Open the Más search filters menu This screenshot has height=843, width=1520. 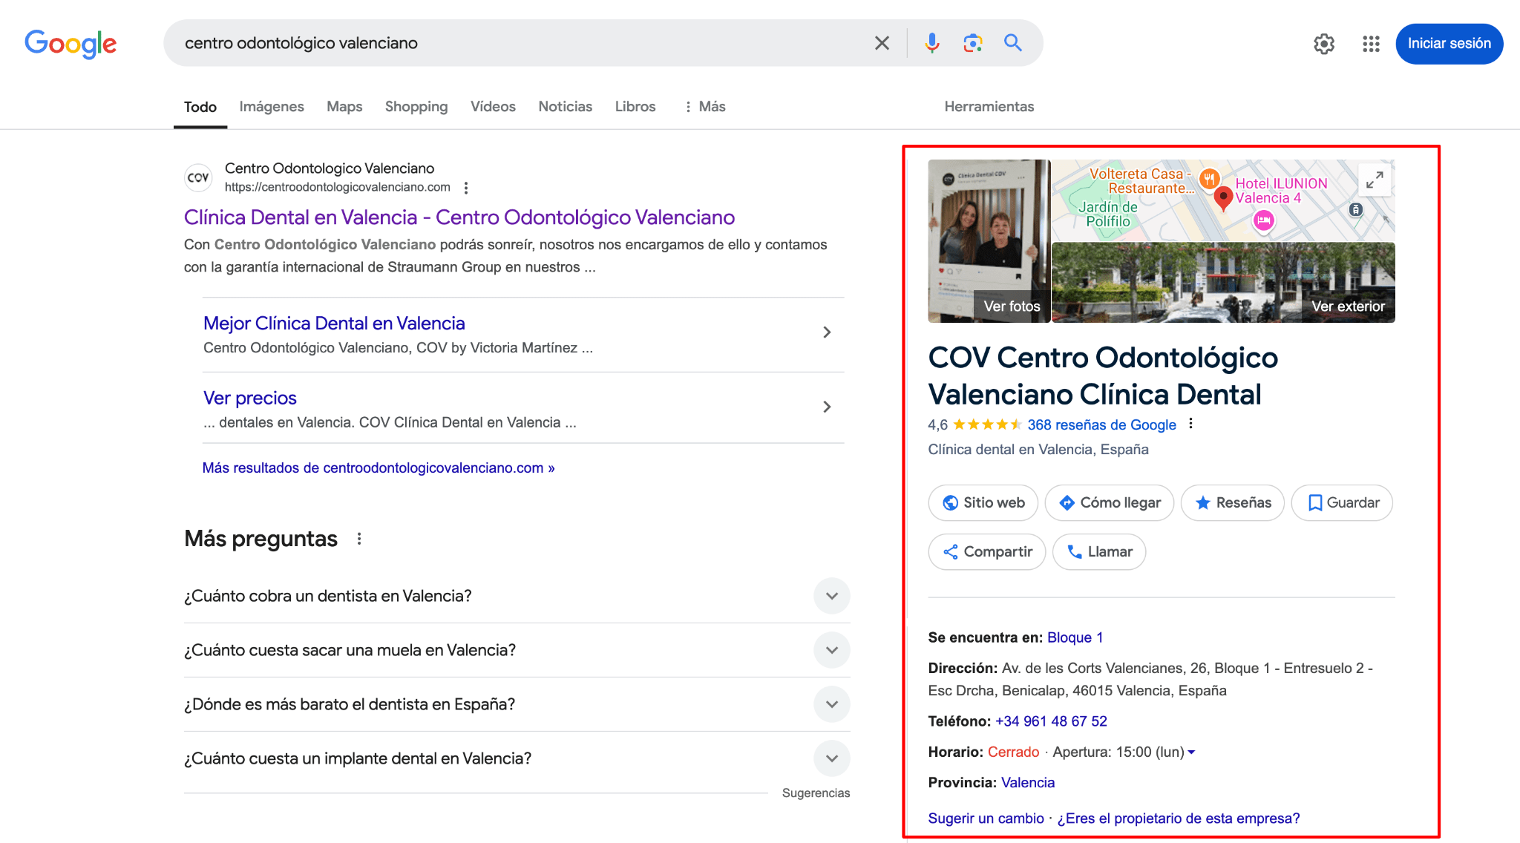[x=704, y=107]
